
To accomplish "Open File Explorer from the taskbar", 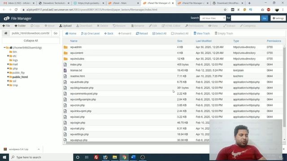I will [x=115, y=157].
